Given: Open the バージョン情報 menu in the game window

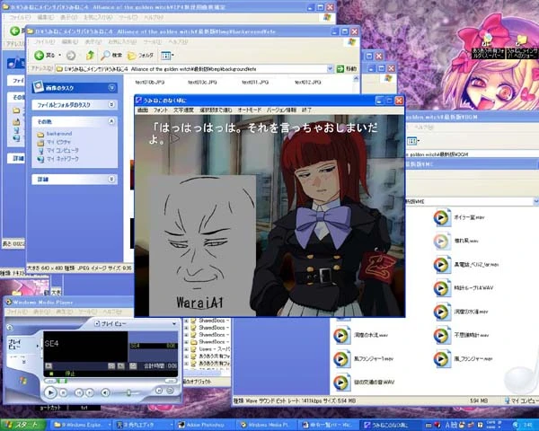Looking at the screenshot, I should click(281, 110).
